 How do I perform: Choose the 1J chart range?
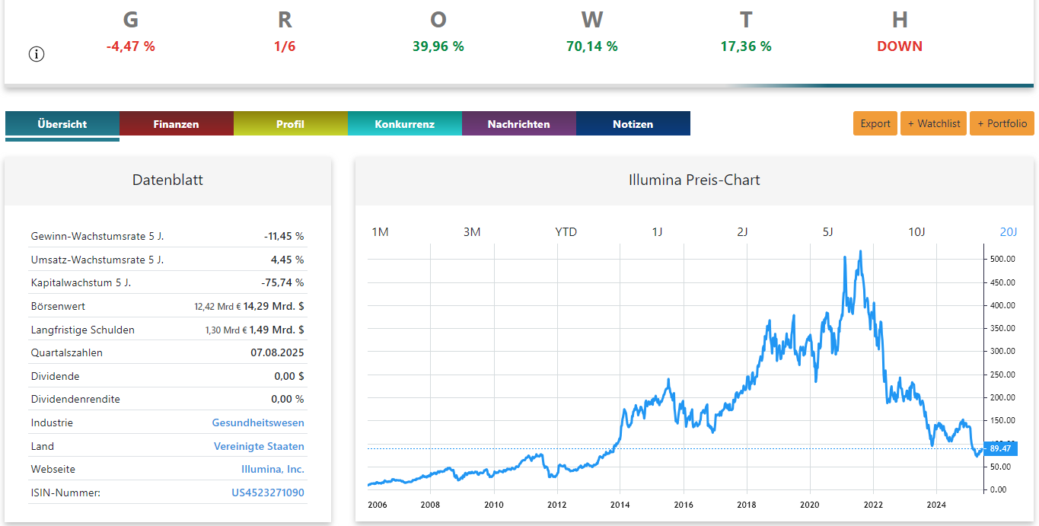pyautogui.click(x=657, y=231)
